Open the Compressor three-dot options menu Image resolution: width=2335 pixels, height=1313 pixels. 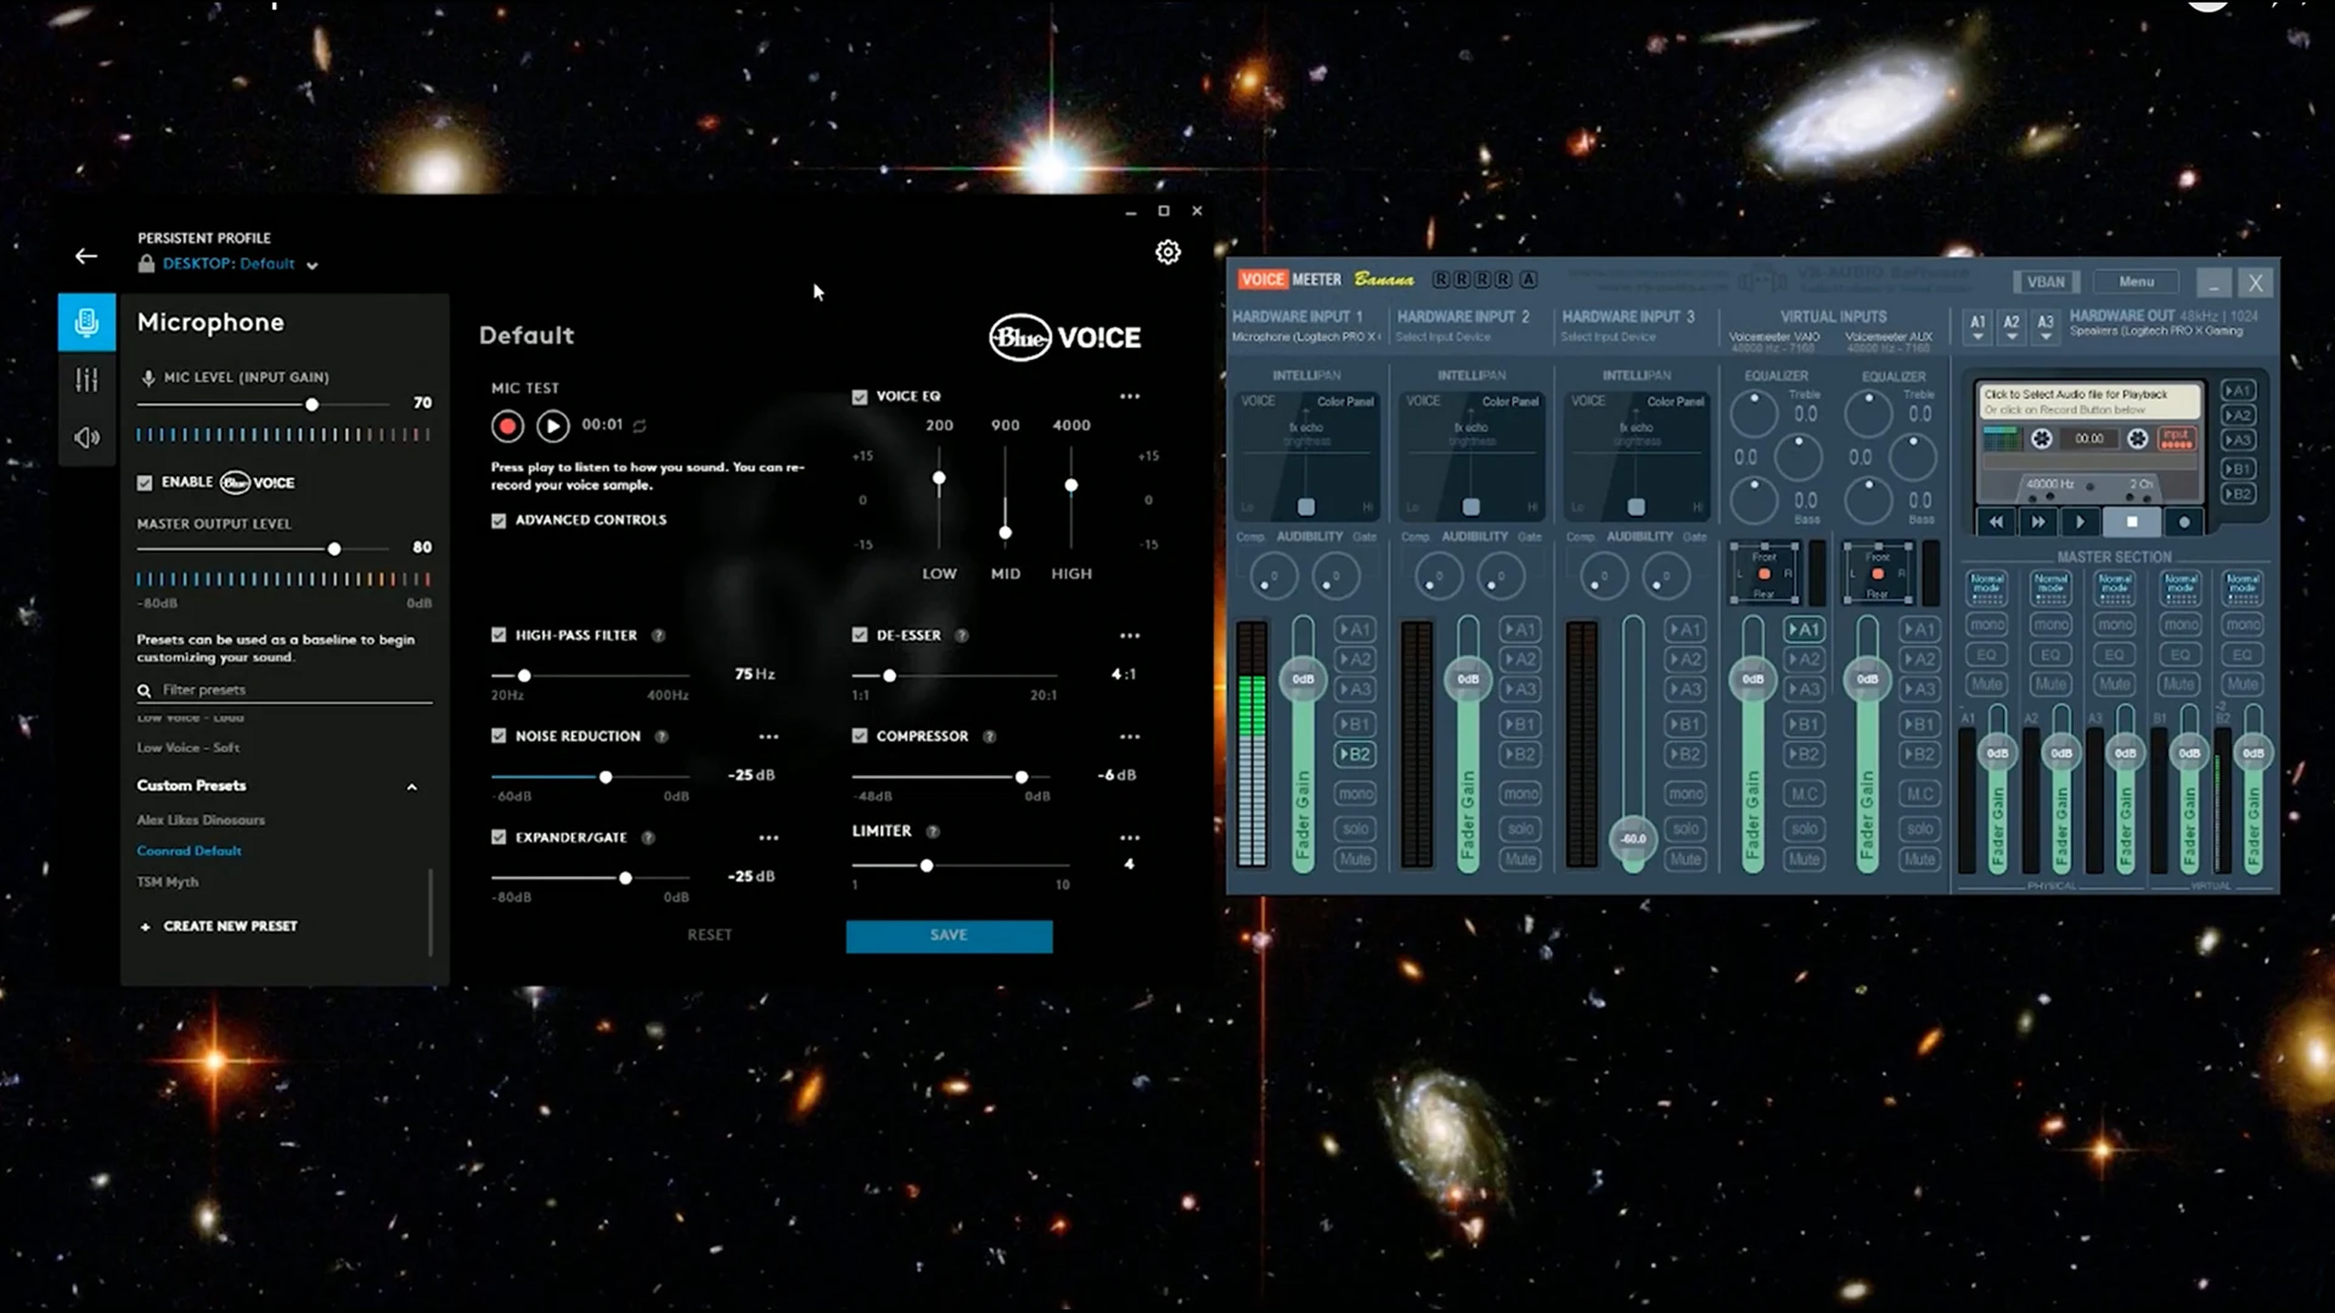(1129, 737)
